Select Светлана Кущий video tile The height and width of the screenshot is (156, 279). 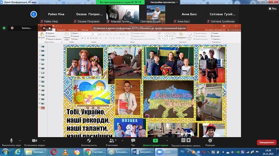[156, 14]
